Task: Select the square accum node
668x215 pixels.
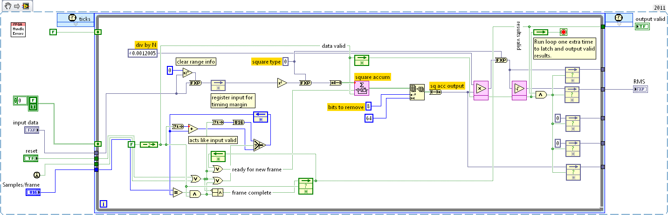Action: pyautogui.click(x=362, y=87)
